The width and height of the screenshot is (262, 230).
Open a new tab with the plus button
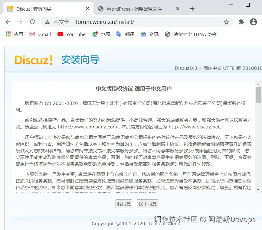[192, 9]
